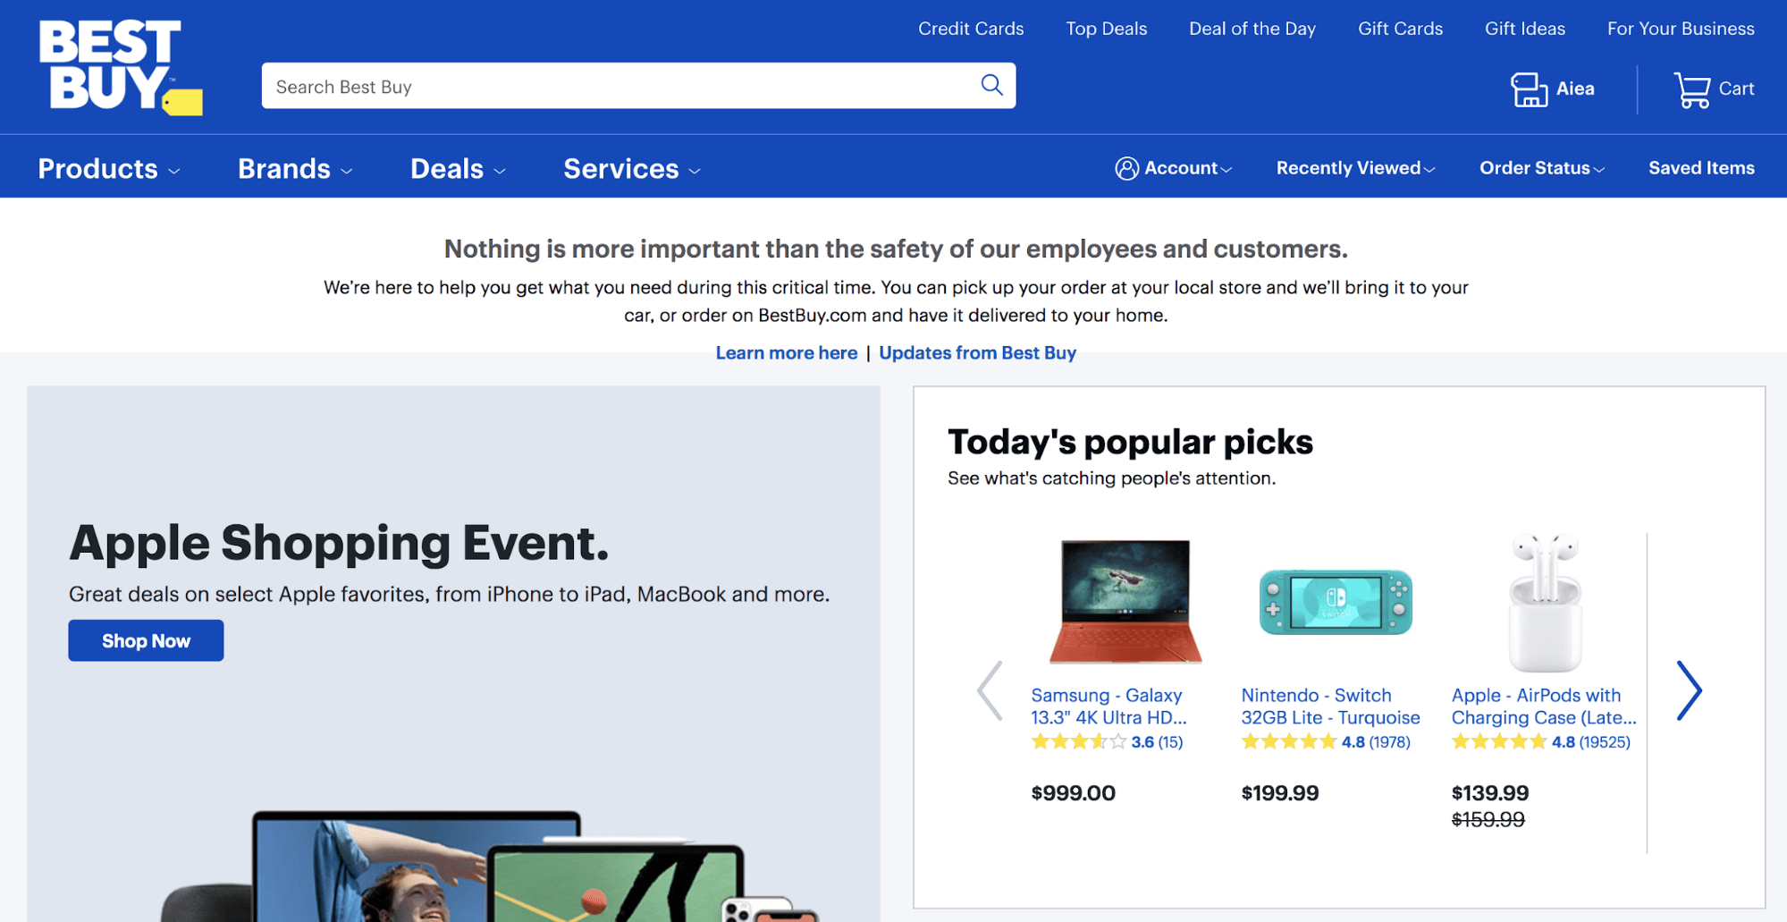Open Gift Cards page

[x=1400, y=29]
